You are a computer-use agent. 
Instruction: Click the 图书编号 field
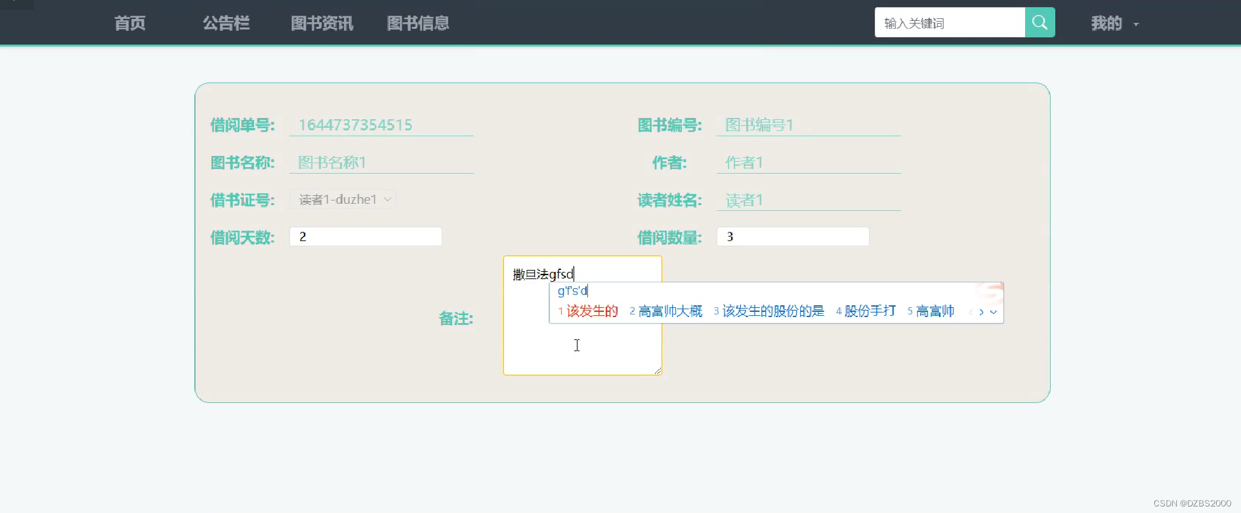[x=809, y=124]
